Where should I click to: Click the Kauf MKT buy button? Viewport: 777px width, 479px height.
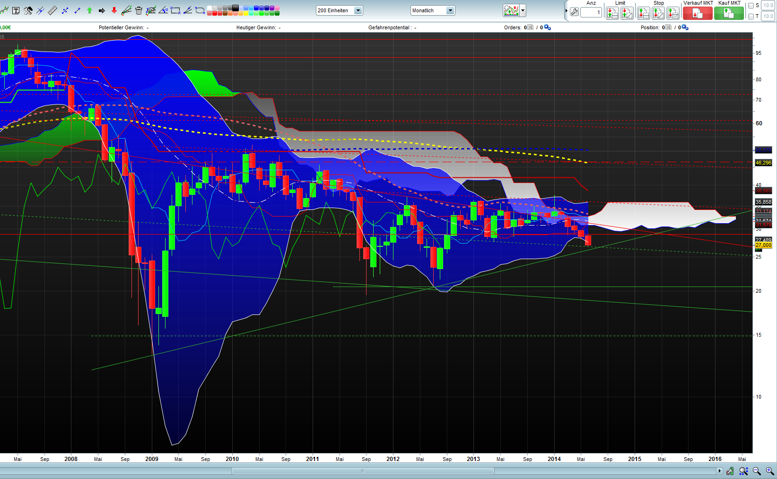[728, 13]
